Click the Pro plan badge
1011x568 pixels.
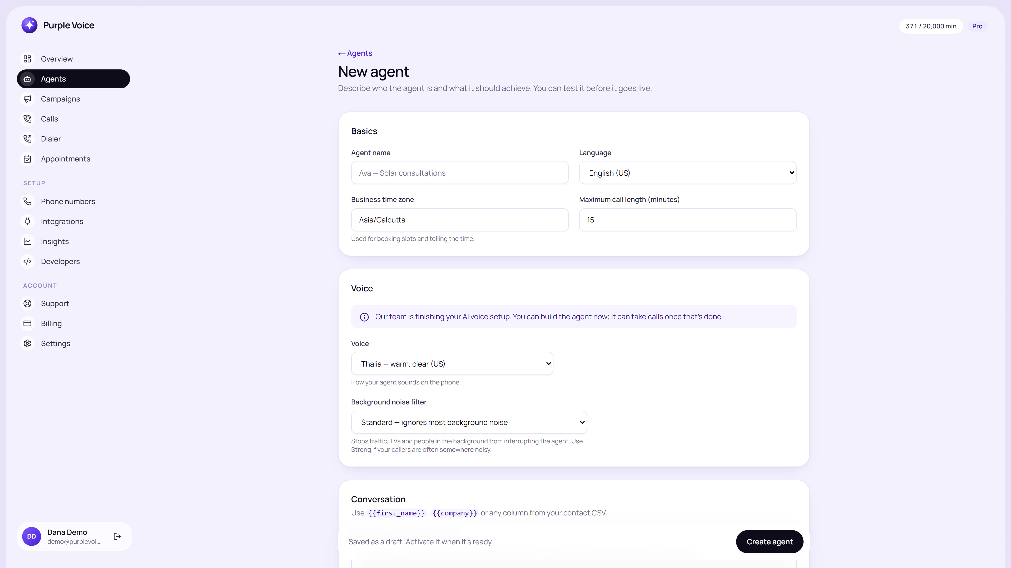click(977, 26)
